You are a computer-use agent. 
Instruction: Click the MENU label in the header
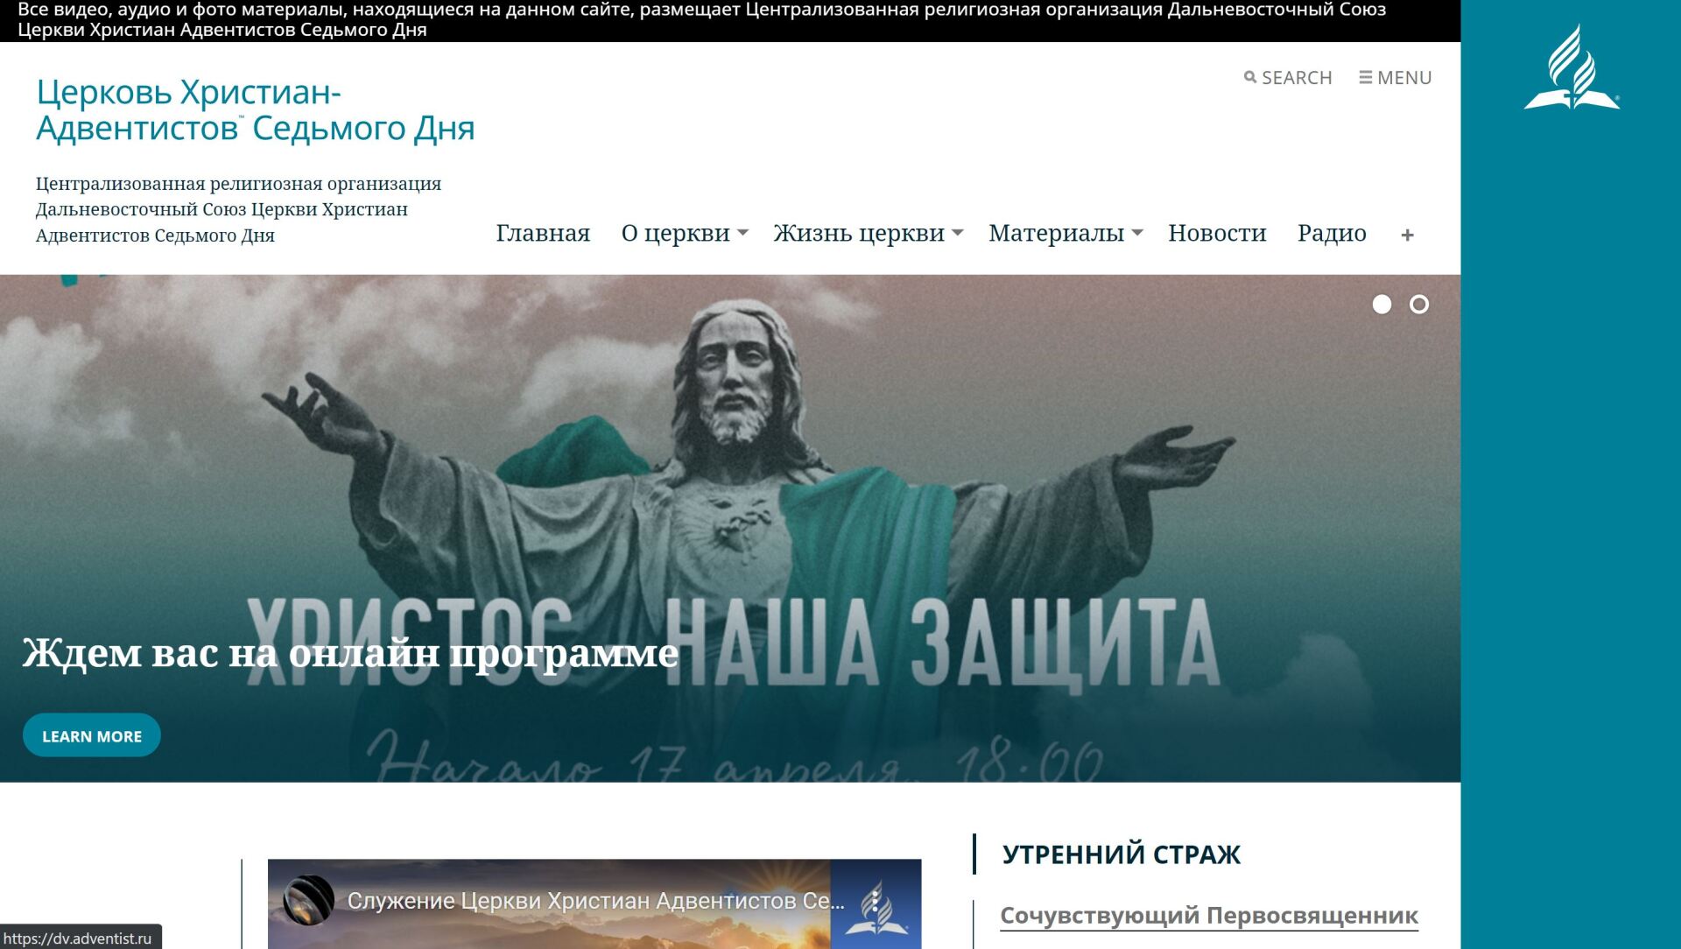(x=1404, y=78)
